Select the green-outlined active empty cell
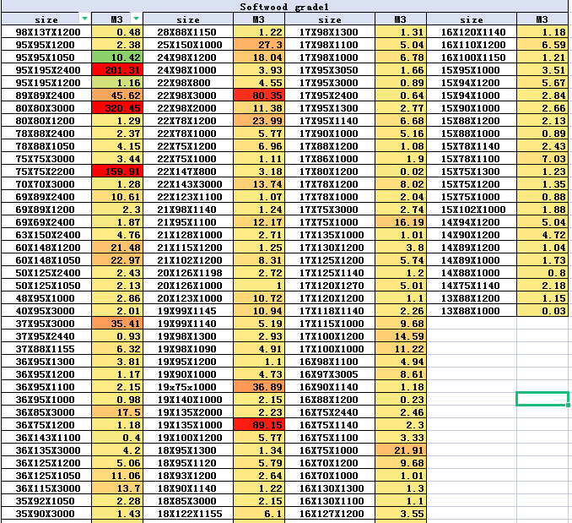Viewport: 572px width, 523px height. tap(542, 399)
